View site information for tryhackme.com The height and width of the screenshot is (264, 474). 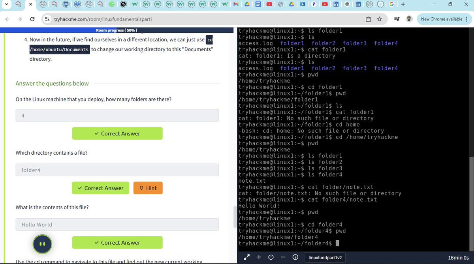(47, 19)
